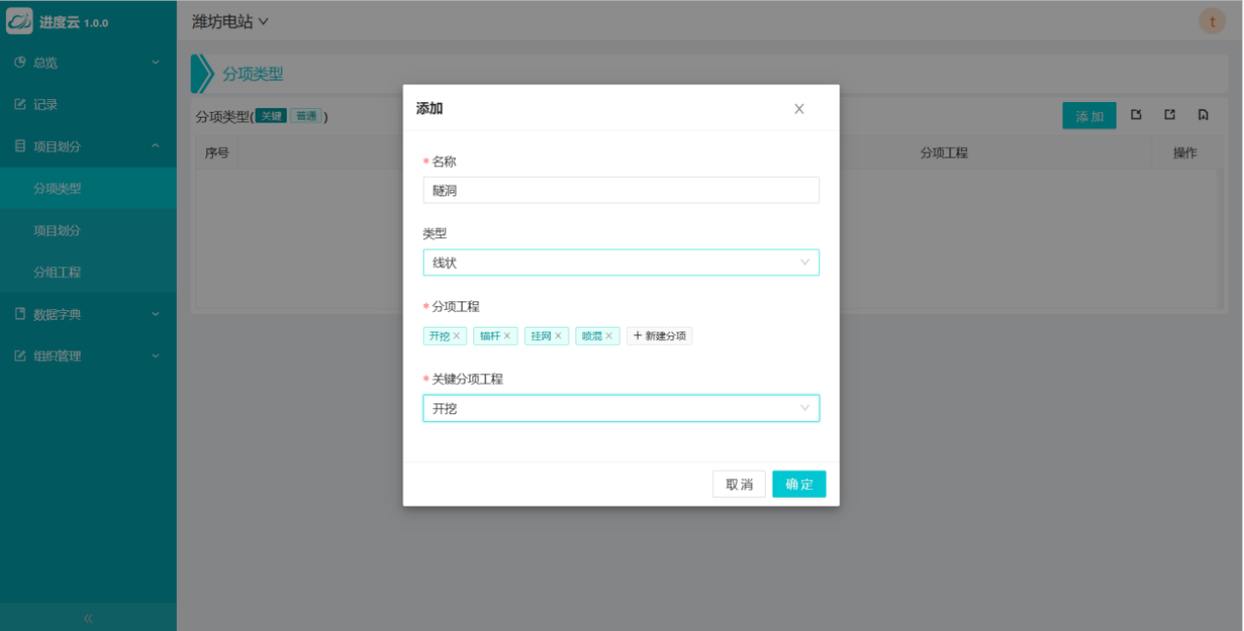Remove the 开挖 tag from 分项工程
The height and width of the screenshot is (631, 1244).
[457, 336]
